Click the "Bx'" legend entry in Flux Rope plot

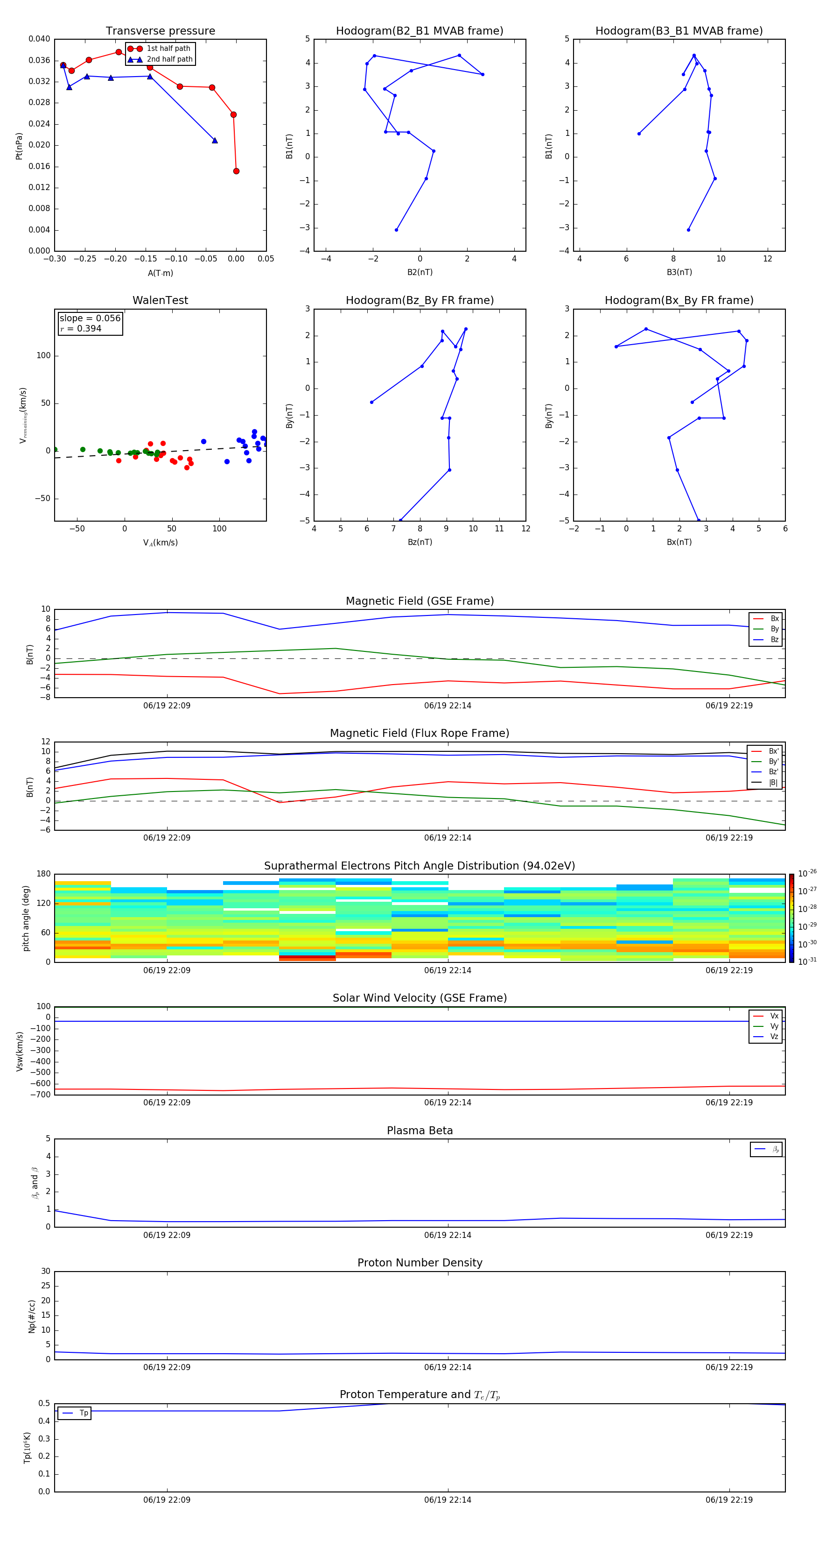(765, 751)
